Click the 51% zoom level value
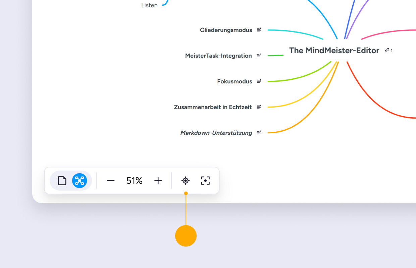 pos(135,181)
